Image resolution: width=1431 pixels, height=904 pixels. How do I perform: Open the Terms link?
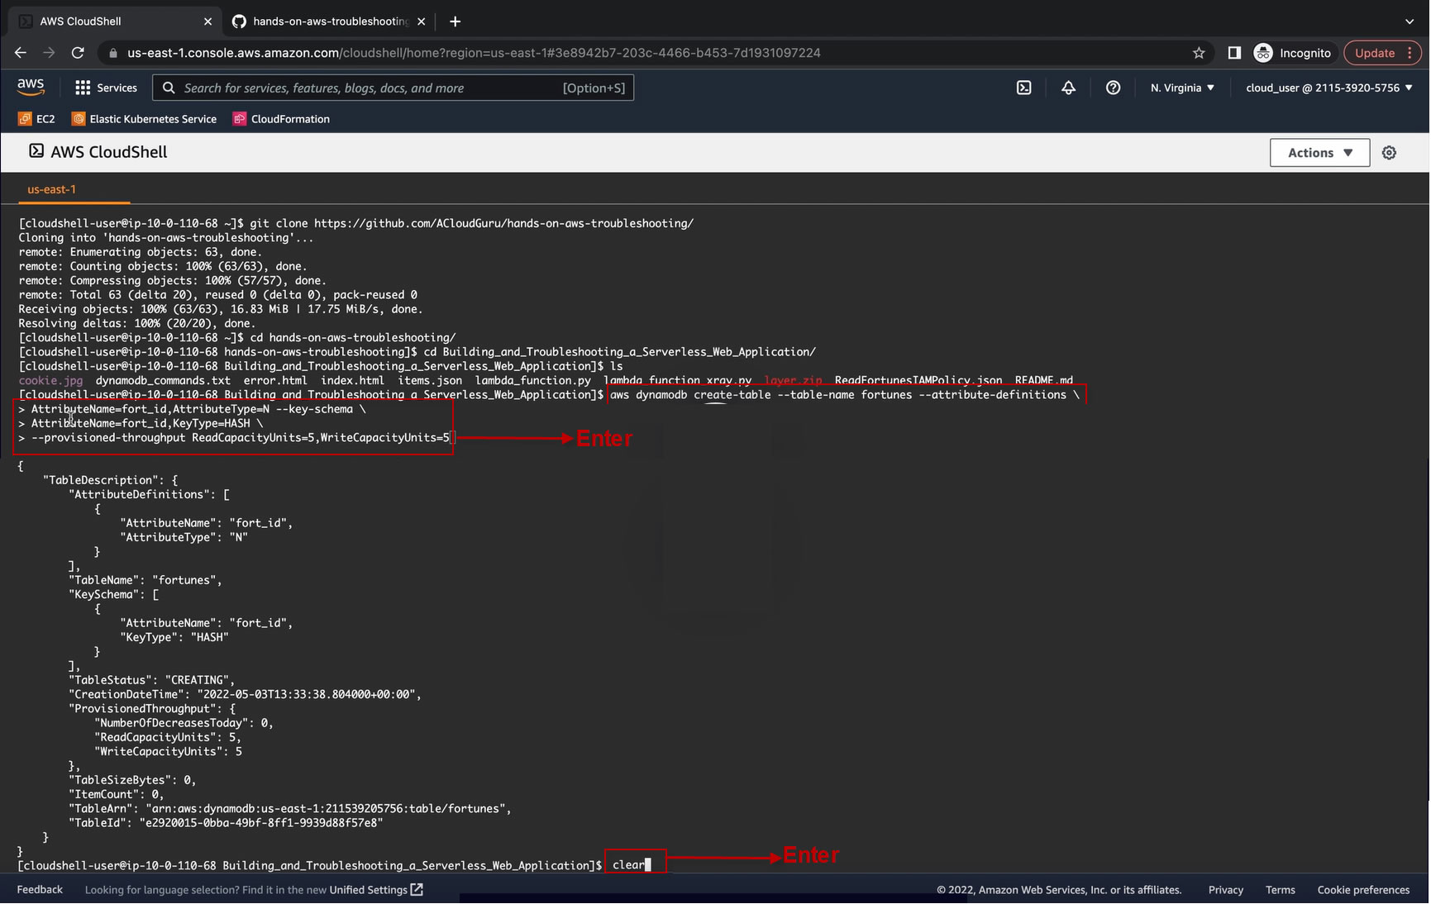pos(1280,890)
